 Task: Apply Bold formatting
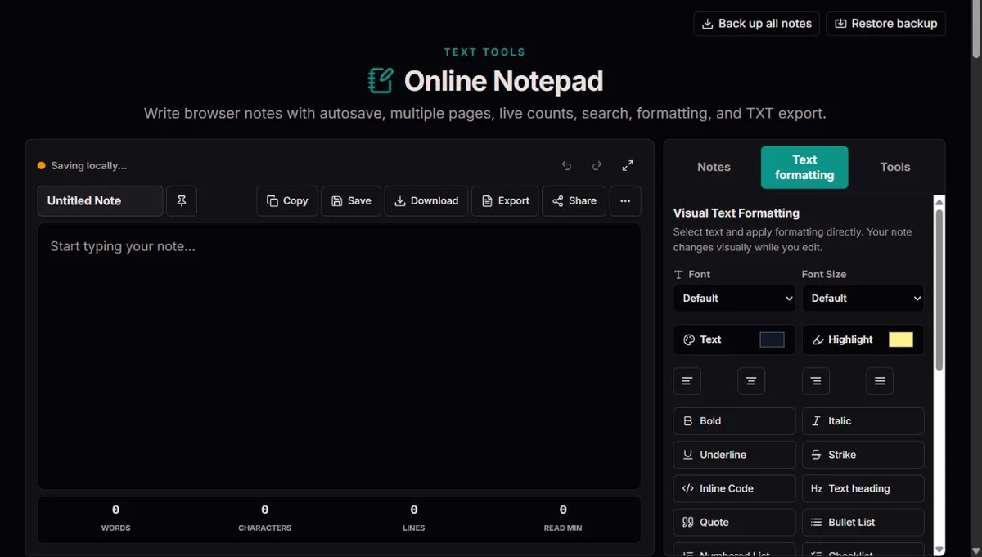(734, 421)
